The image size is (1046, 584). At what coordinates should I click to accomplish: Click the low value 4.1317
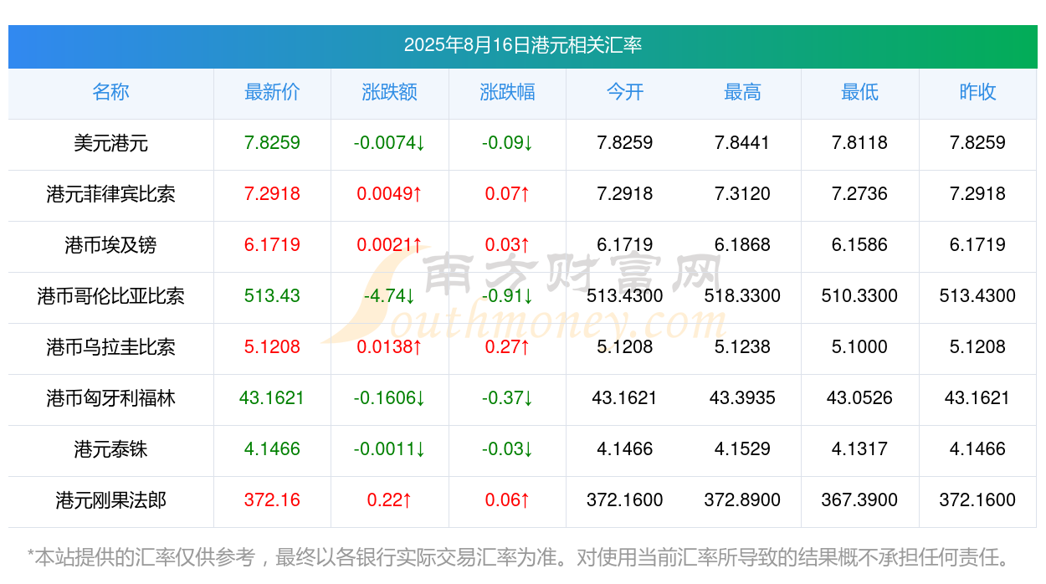coord(859,449)
